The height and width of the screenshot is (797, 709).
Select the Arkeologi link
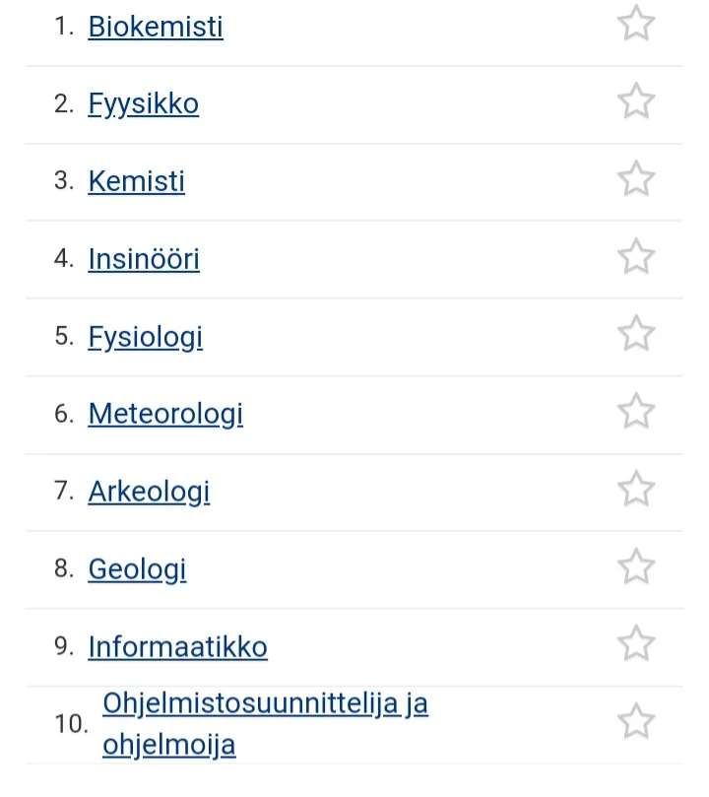point(149,492)
